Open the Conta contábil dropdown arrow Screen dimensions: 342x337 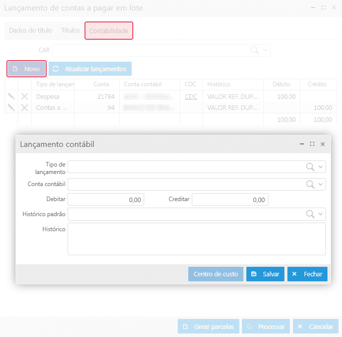[321, 185]
